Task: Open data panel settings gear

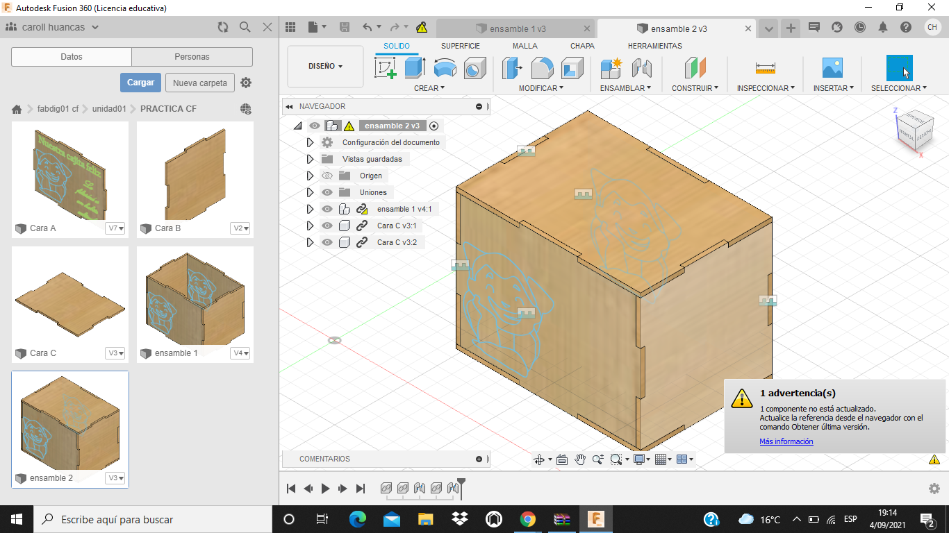Action: (246, 83)
